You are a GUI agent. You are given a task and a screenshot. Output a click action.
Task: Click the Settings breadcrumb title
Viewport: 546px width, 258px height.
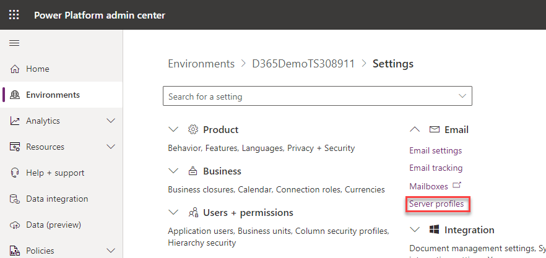tap(393, 64)
